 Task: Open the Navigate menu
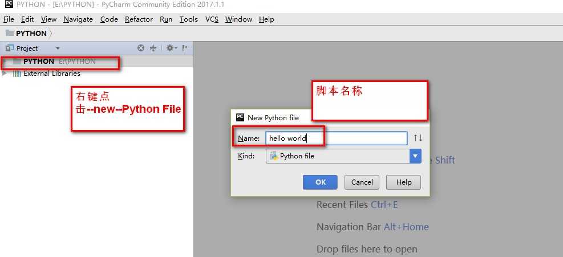78,19
